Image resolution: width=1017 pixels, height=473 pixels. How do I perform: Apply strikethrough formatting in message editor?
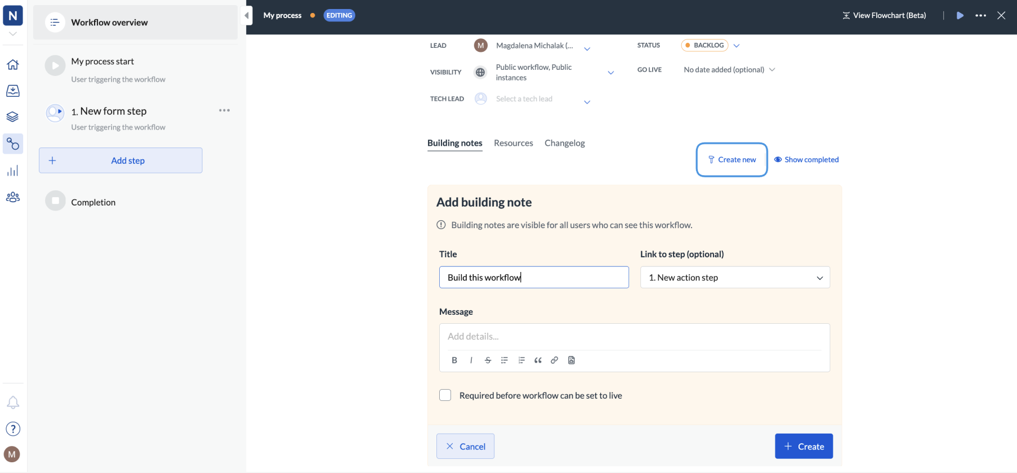(x=488, y=360)
